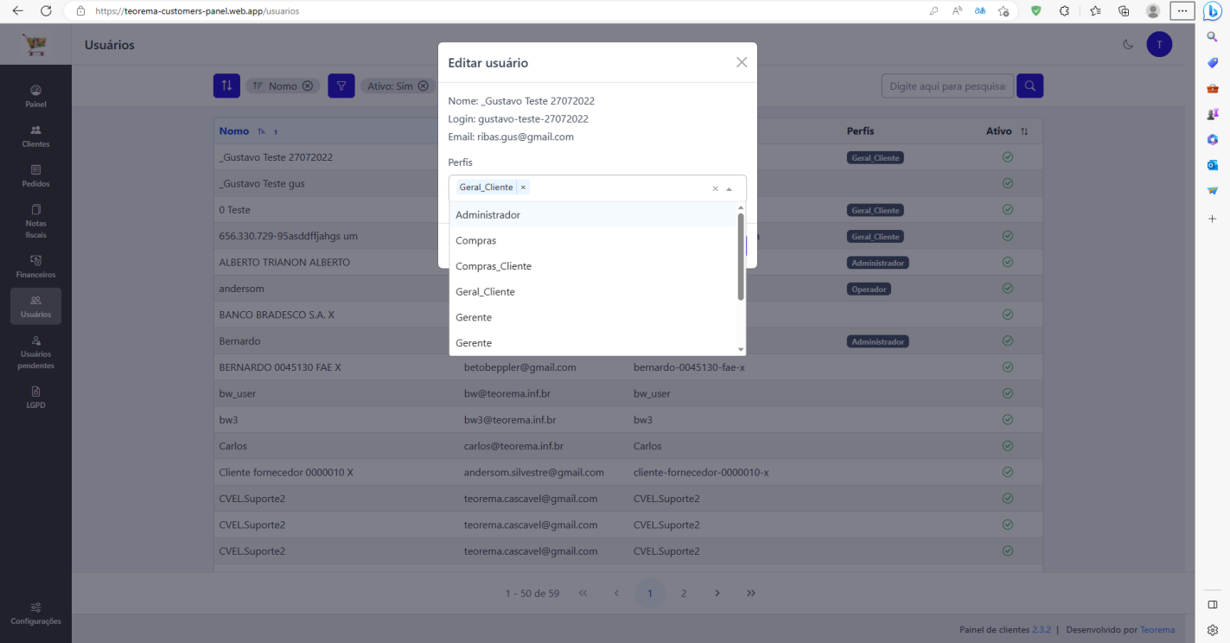The height and width of the screenshot is (643, 1230).
Task: Toggle Ativo check for 0 Teste row
Action: pyautogui.click(x=1008, y=209)
